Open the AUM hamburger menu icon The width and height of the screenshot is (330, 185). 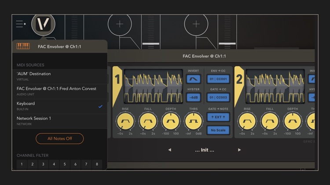(21, 24)
